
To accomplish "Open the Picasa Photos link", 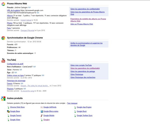I will click(x=10, y=23).
